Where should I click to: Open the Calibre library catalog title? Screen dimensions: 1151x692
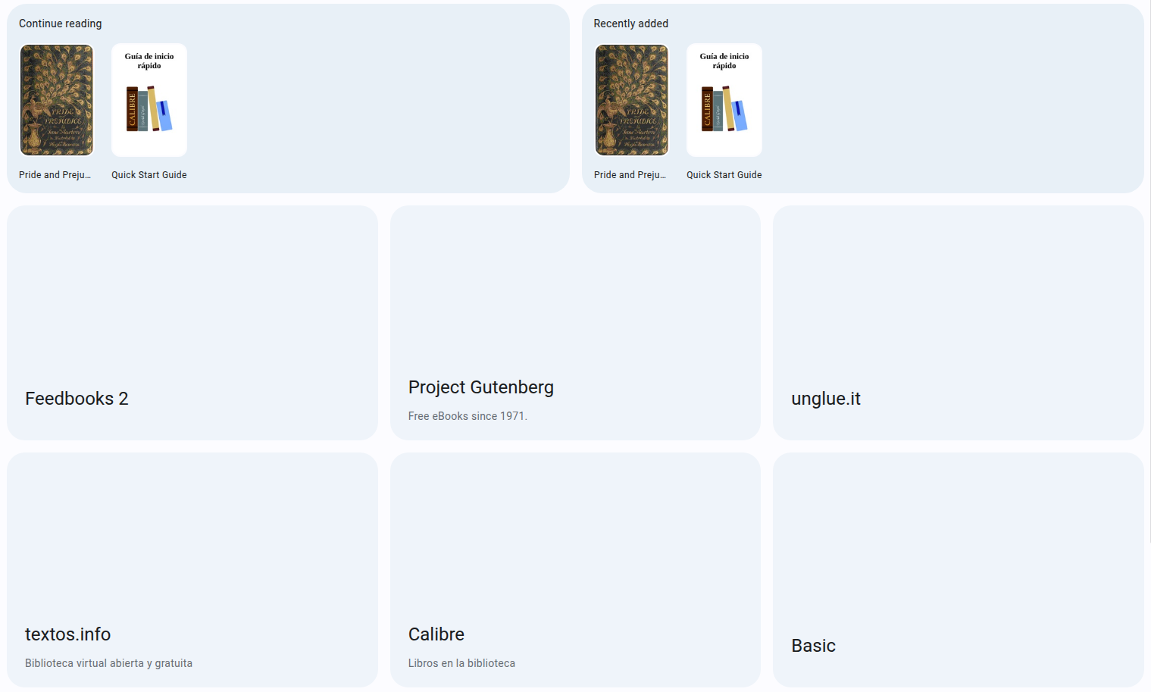pyautogui.click(x=436, y=634)
